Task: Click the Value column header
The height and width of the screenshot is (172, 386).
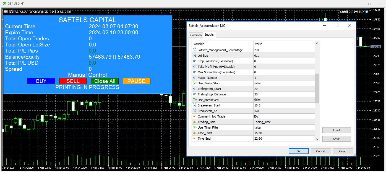Action: 284,44
